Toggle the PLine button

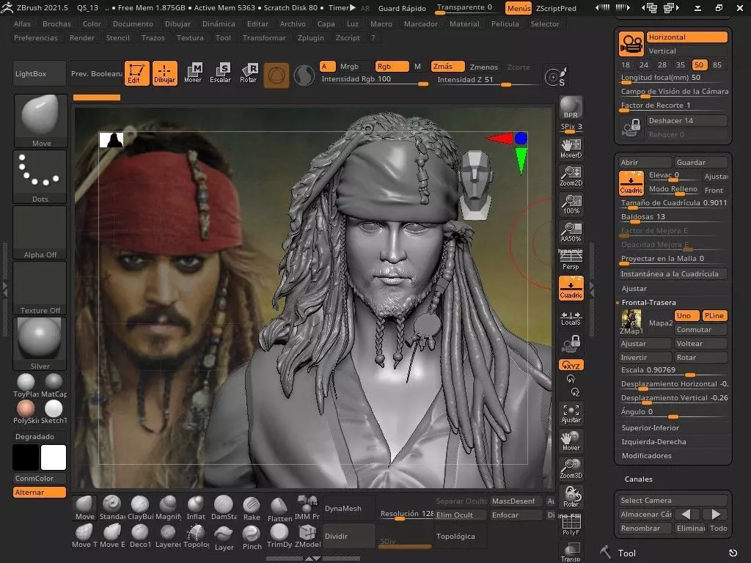(714, 315)
